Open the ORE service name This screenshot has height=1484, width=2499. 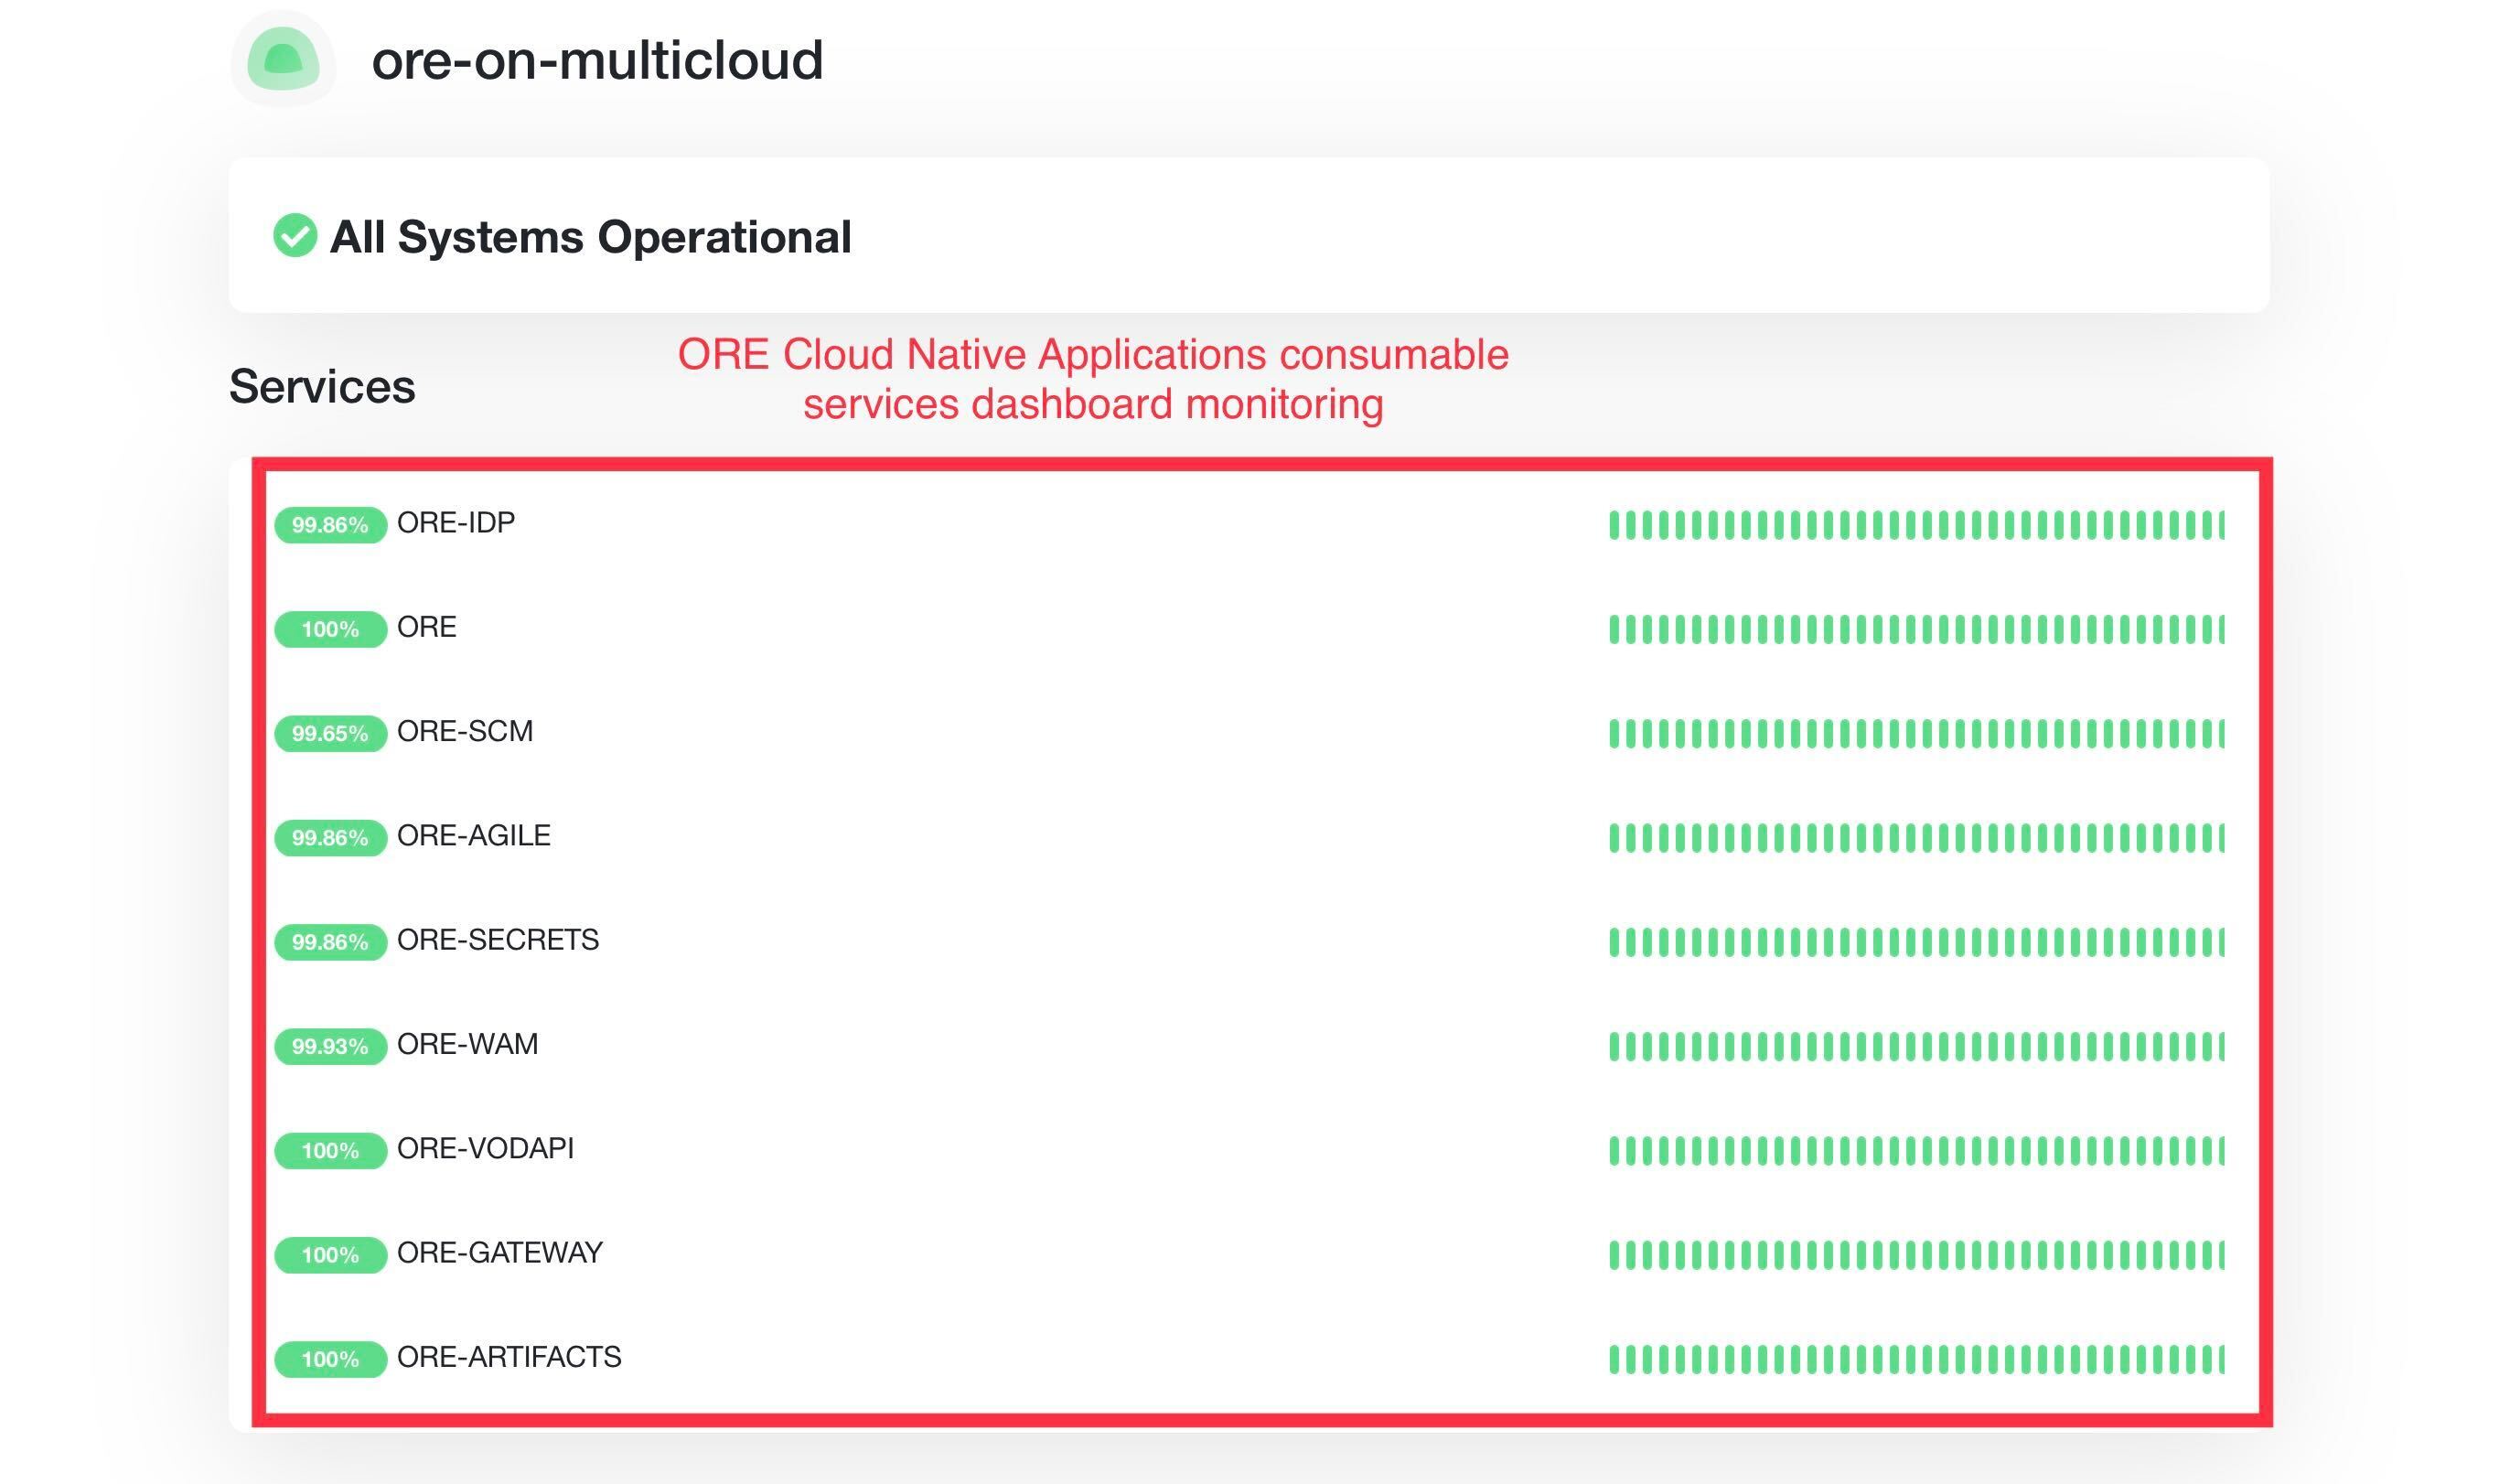427,627
